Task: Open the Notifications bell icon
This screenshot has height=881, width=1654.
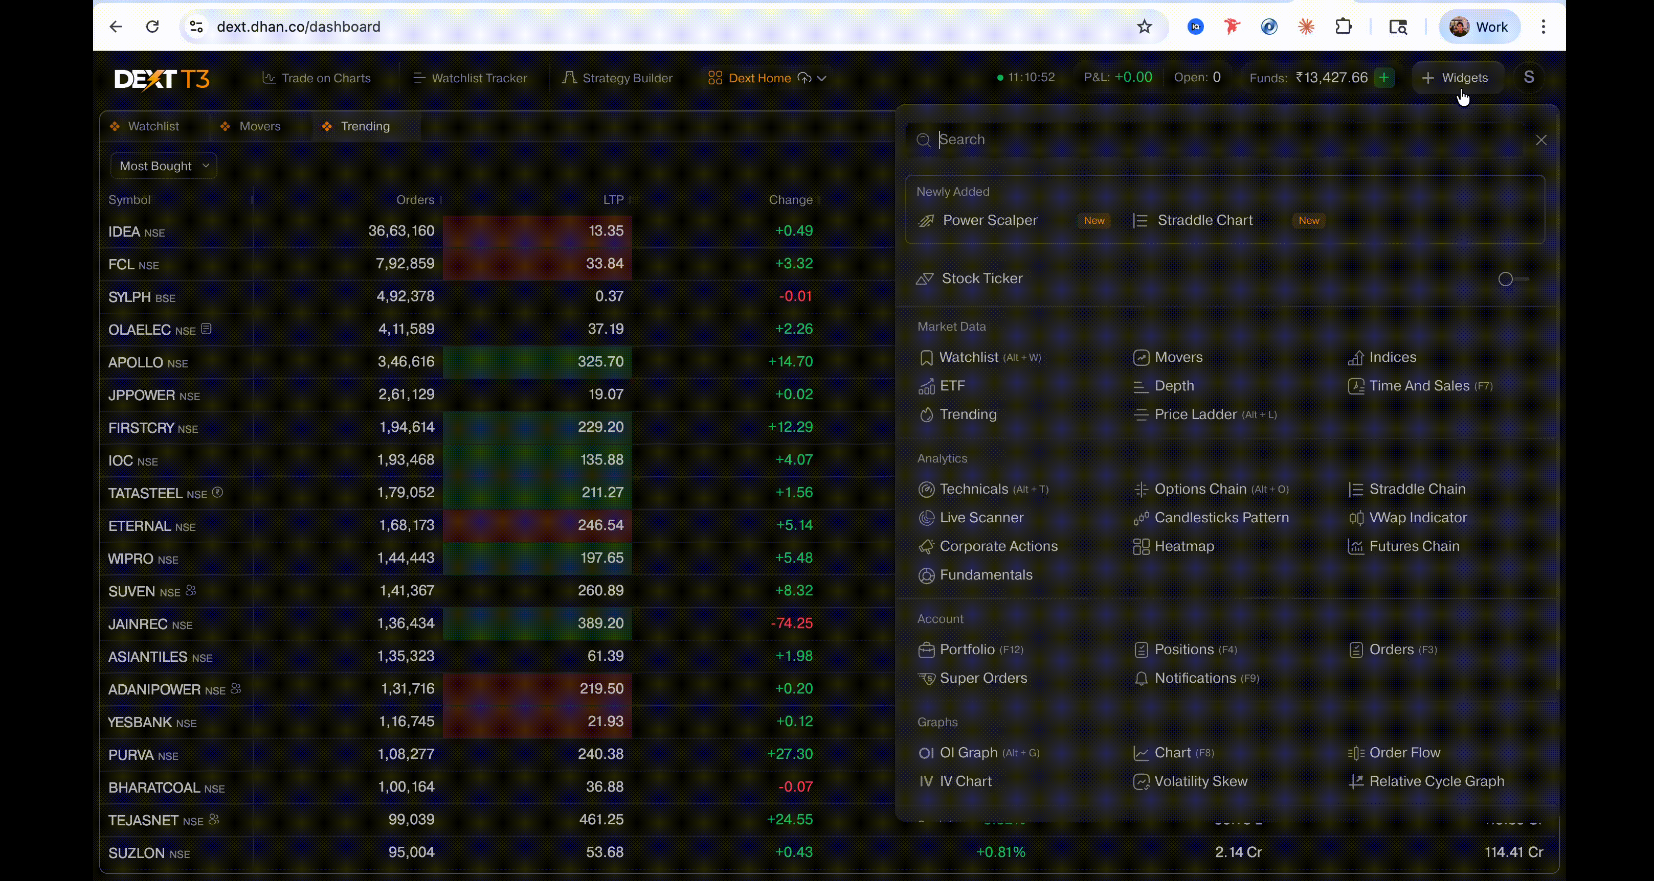Action: [x=1141, y=679]
